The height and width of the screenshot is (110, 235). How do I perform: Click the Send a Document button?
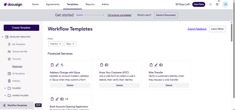(166, 15)
